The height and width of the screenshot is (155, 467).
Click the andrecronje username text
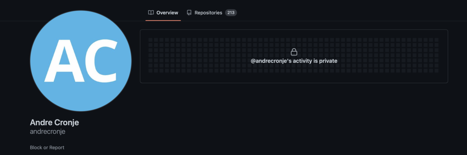[47, 131]
